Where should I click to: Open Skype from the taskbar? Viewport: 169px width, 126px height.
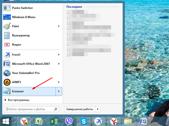84,121
